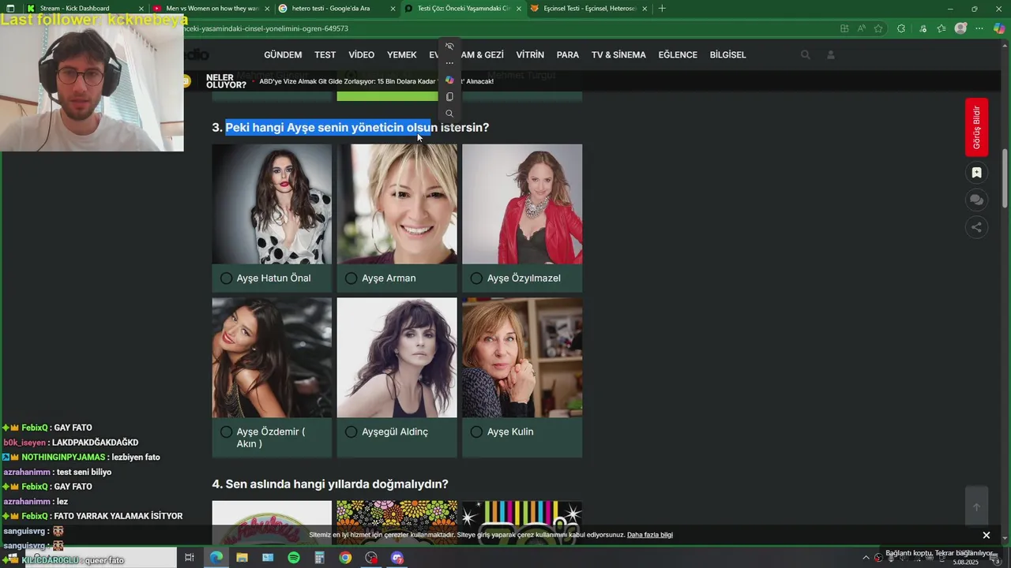
Task: Click the search icon in selection mini menu
Action: click(x=449, y=114)
